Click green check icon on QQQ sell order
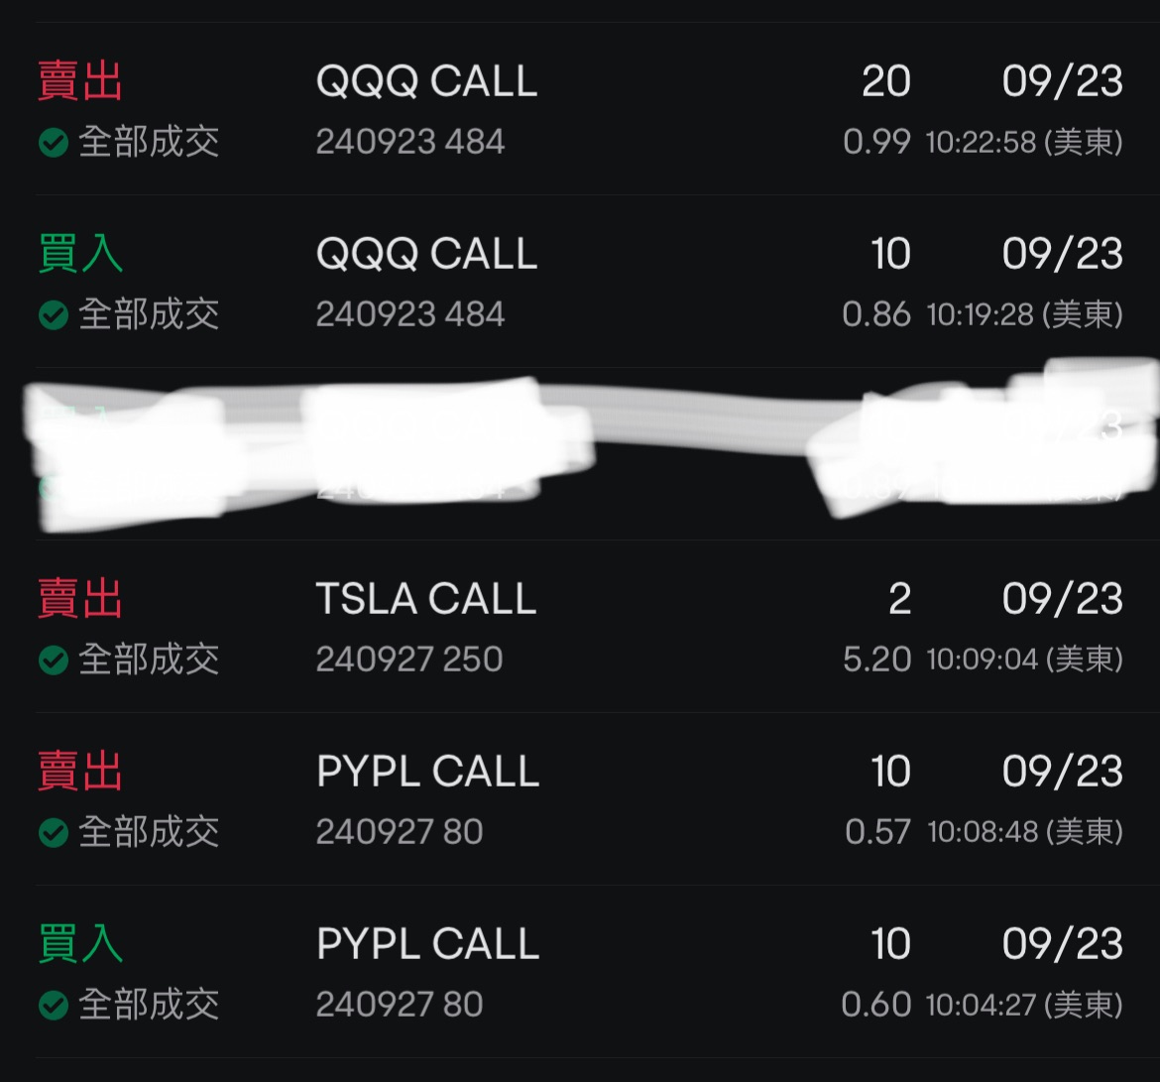This screenshot has height=1082, width=1160. (x=53, y=143)
